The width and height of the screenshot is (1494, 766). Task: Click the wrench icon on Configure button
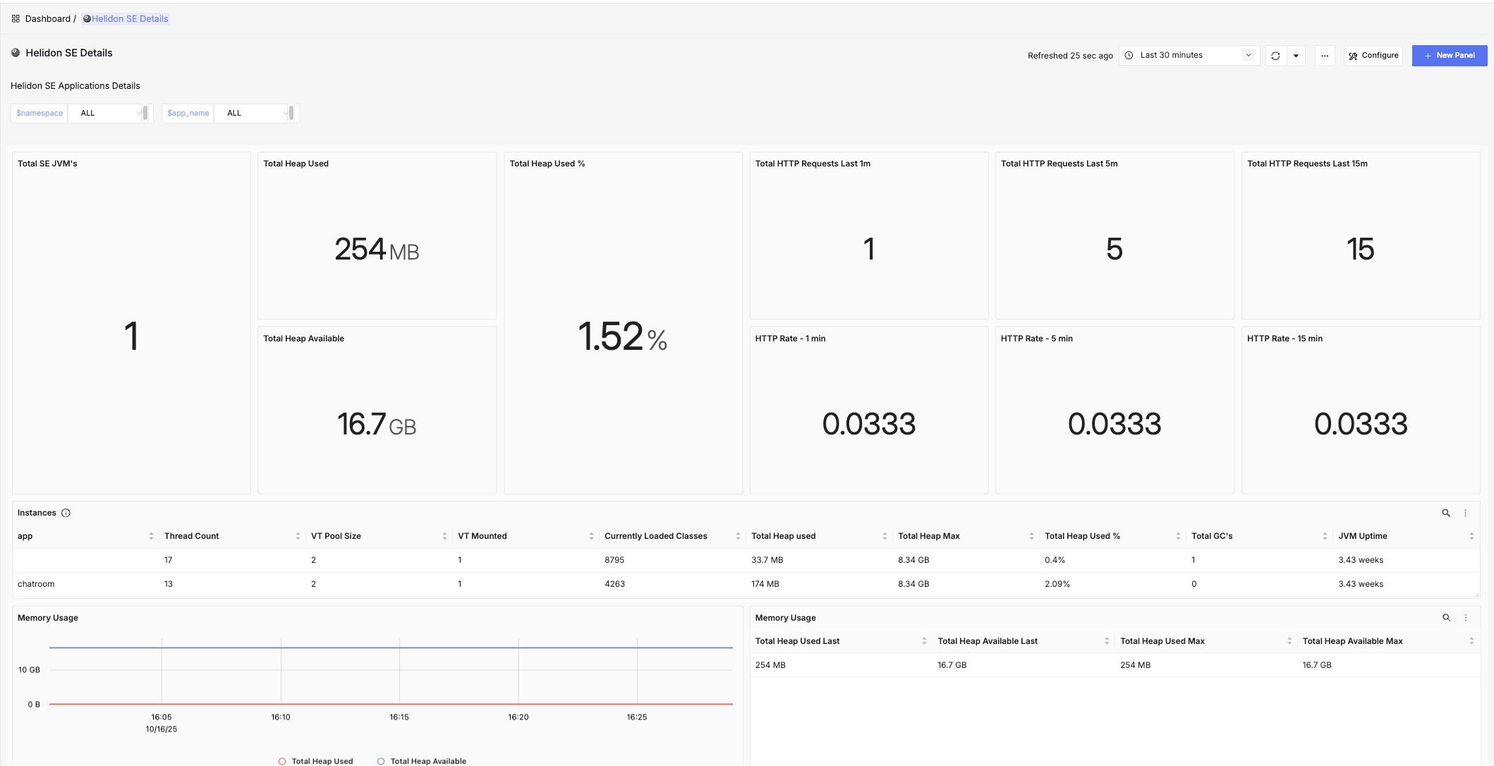[1352, 55]
